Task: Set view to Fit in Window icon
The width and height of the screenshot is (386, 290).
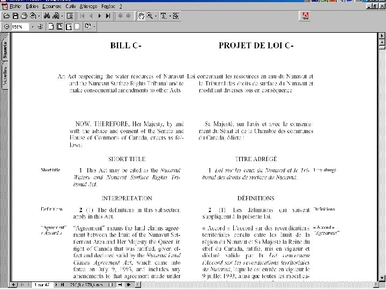Action: pos(60,26)
